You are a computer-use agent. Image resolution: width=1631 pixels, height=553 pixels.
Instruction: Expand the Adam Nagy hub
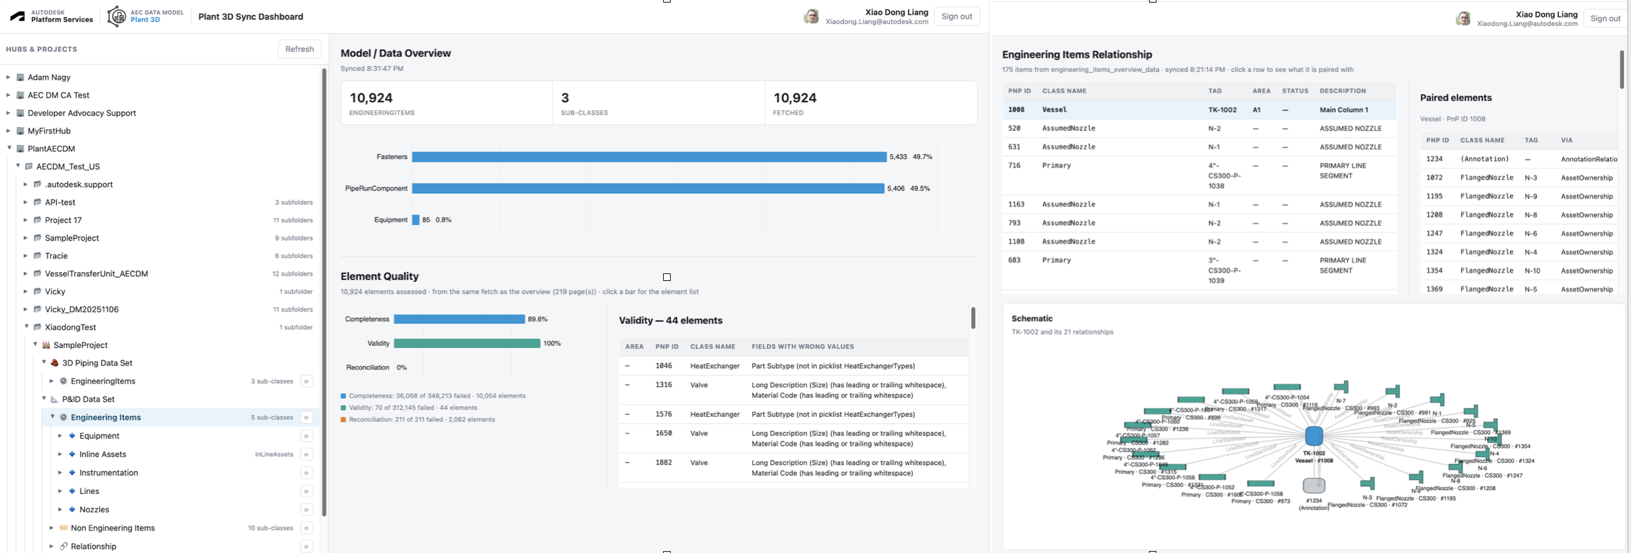click(8, 77)
